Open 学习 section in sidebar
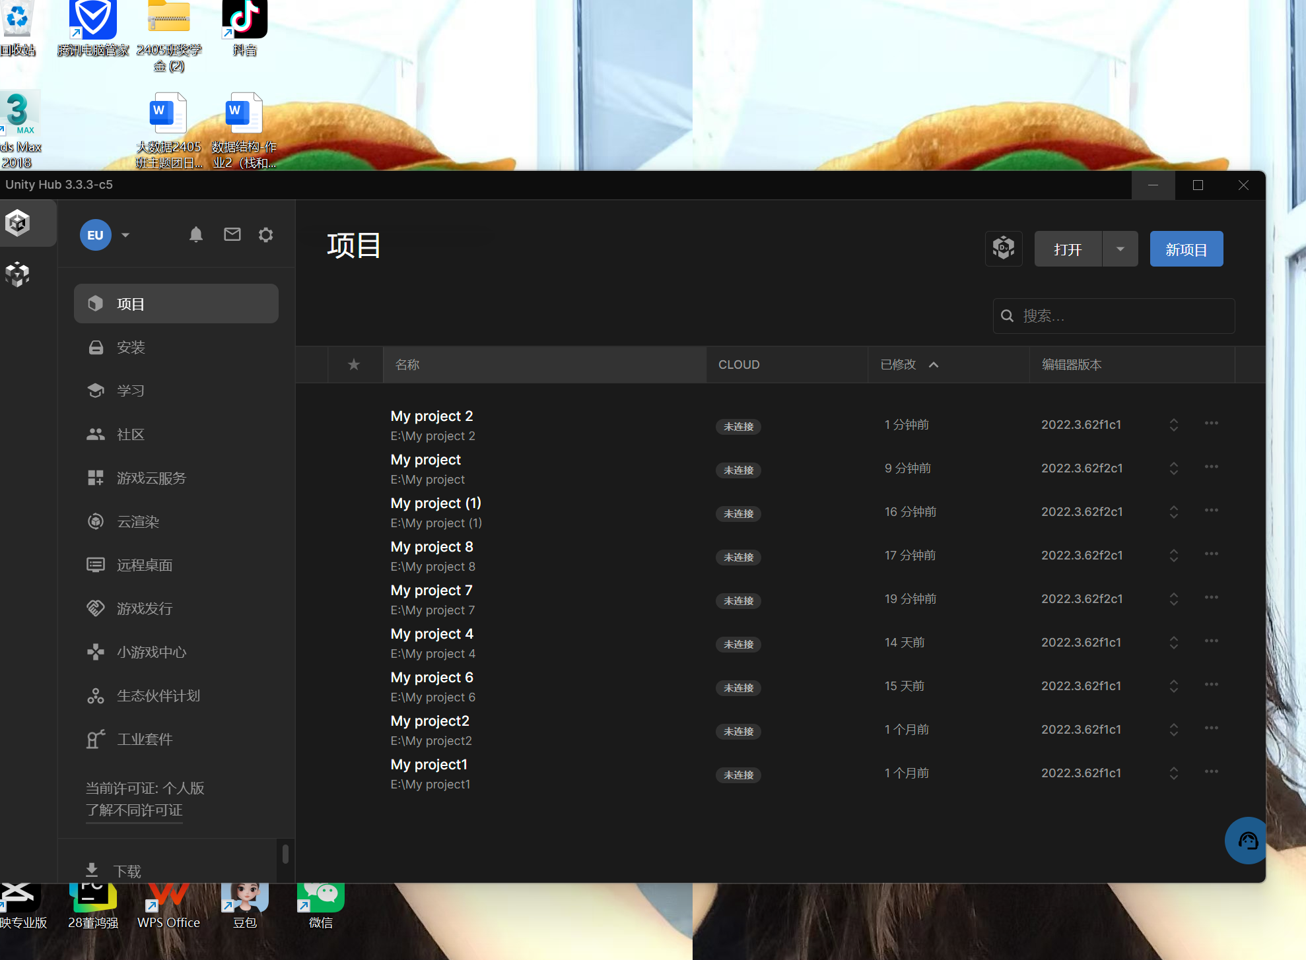1306x960 pixels. 131,391
